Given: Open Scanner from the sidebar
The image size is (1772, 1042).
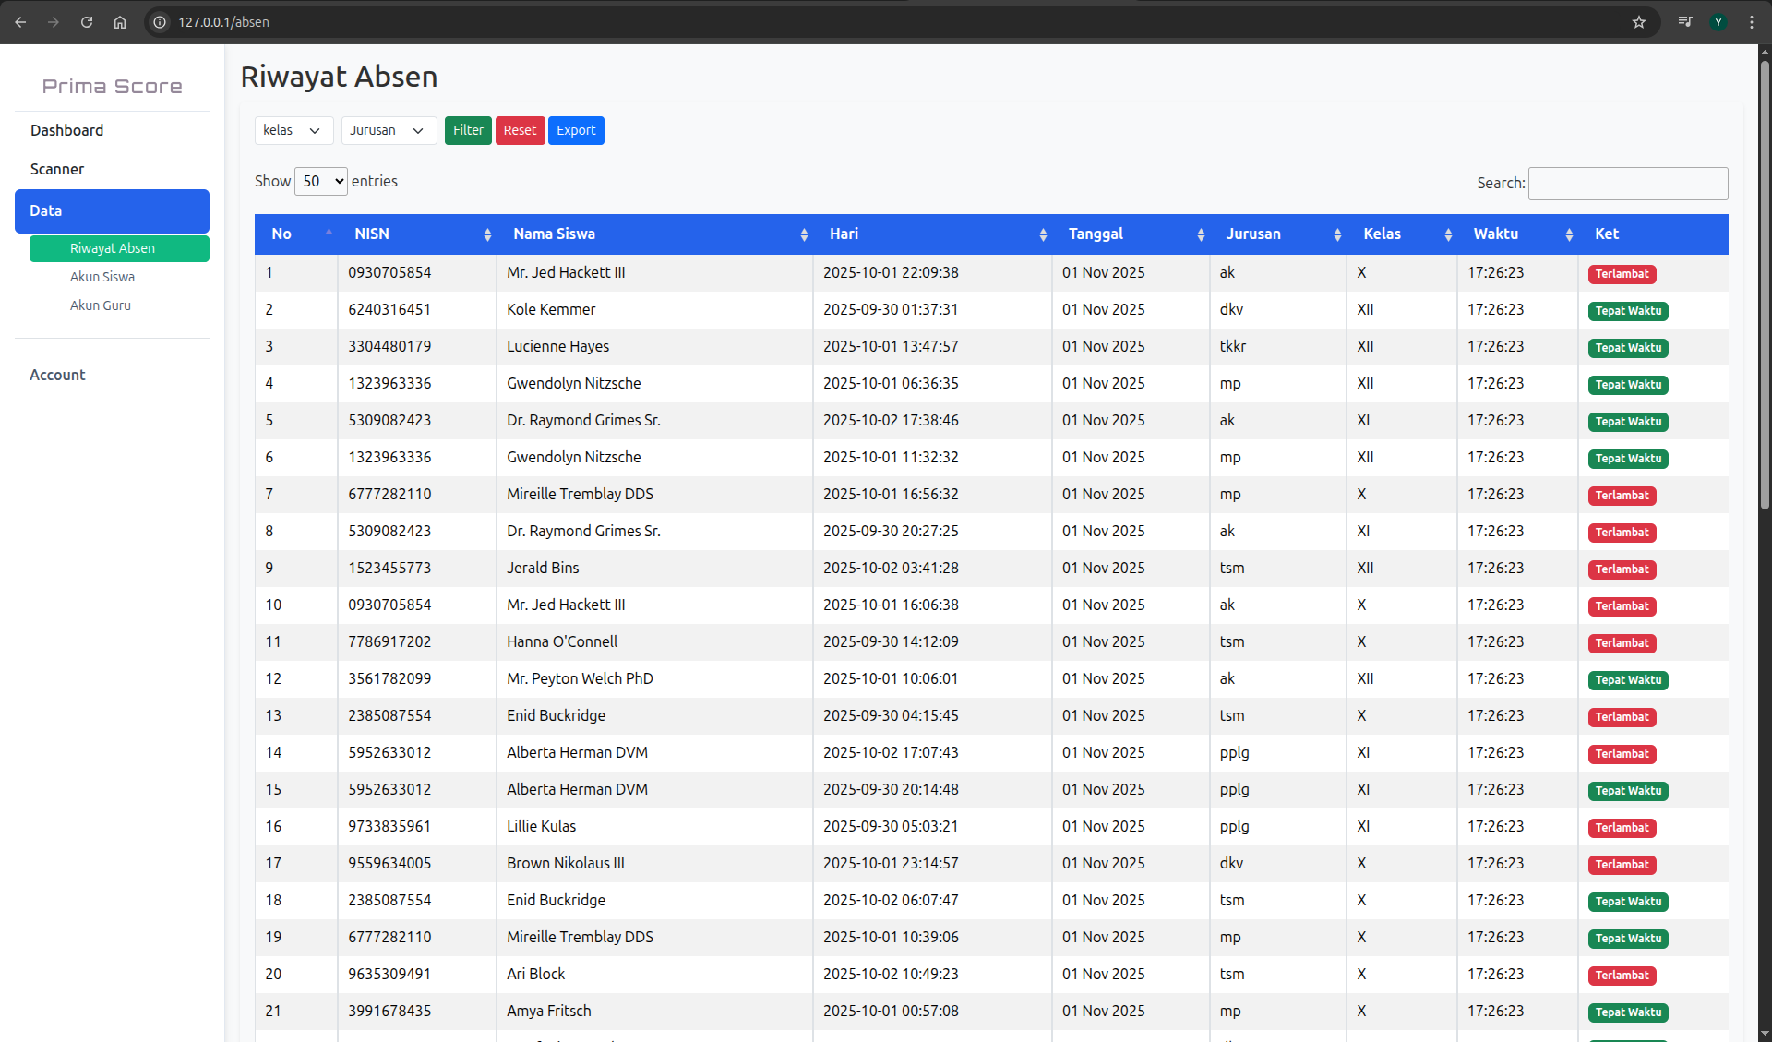Looking at the screenshot, I should tap(57, 169).
